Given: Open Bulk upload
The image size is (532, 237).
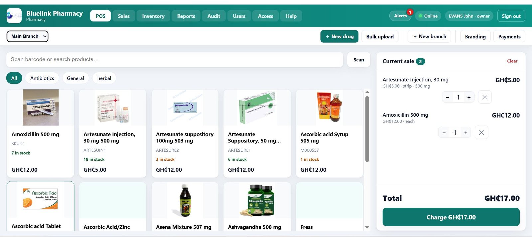Looking at the screenshot, I should point(380,37).
